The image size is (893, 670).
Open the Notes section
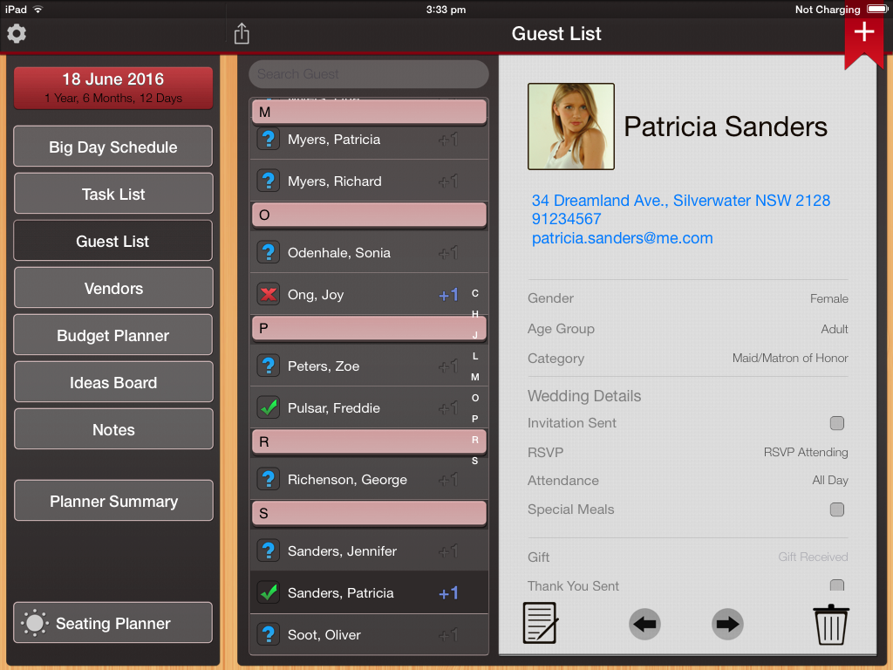coord(113,429)
